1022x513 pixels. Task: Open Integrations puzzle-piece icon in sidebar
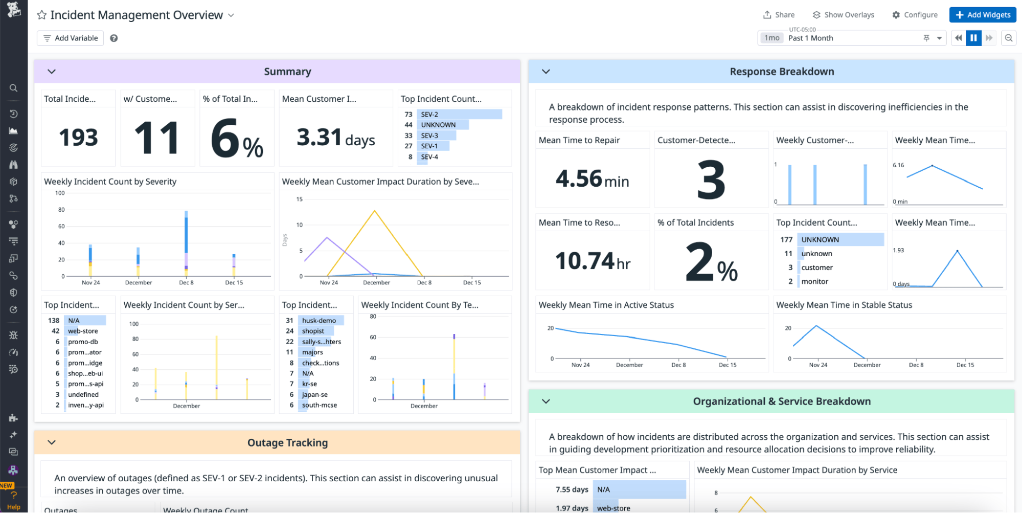tap(14, 418)
